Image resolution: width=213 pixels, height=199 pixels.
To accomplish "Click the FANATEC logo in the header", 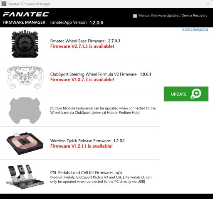I will [26, 14].
